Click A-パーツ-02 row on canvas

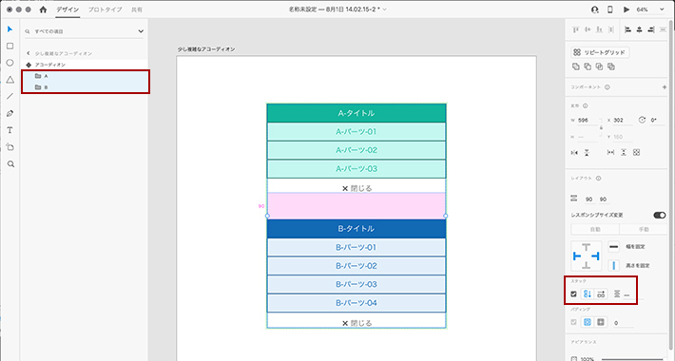[357, 150]
